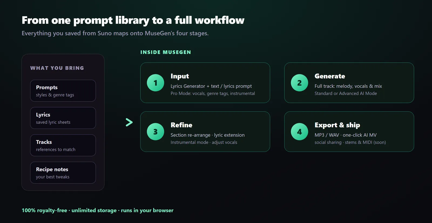Select the Lyrics card
Screen dimensions: 432x223
coord(63,118)
